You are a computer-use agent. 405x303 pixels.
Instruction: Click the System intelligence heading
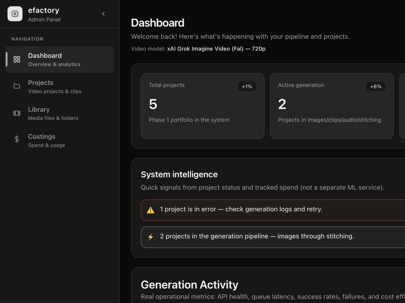pyautogui.click(x=179, y=175)
